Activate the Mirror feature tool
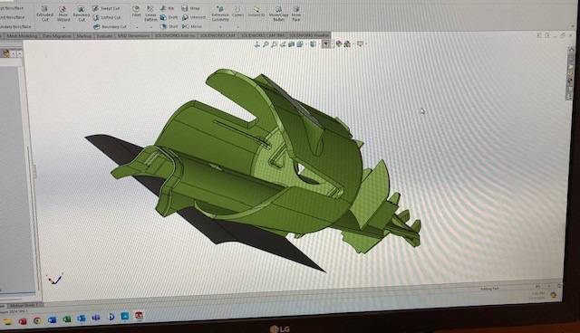This screenshot has width=580, height=333. (192, 26)
